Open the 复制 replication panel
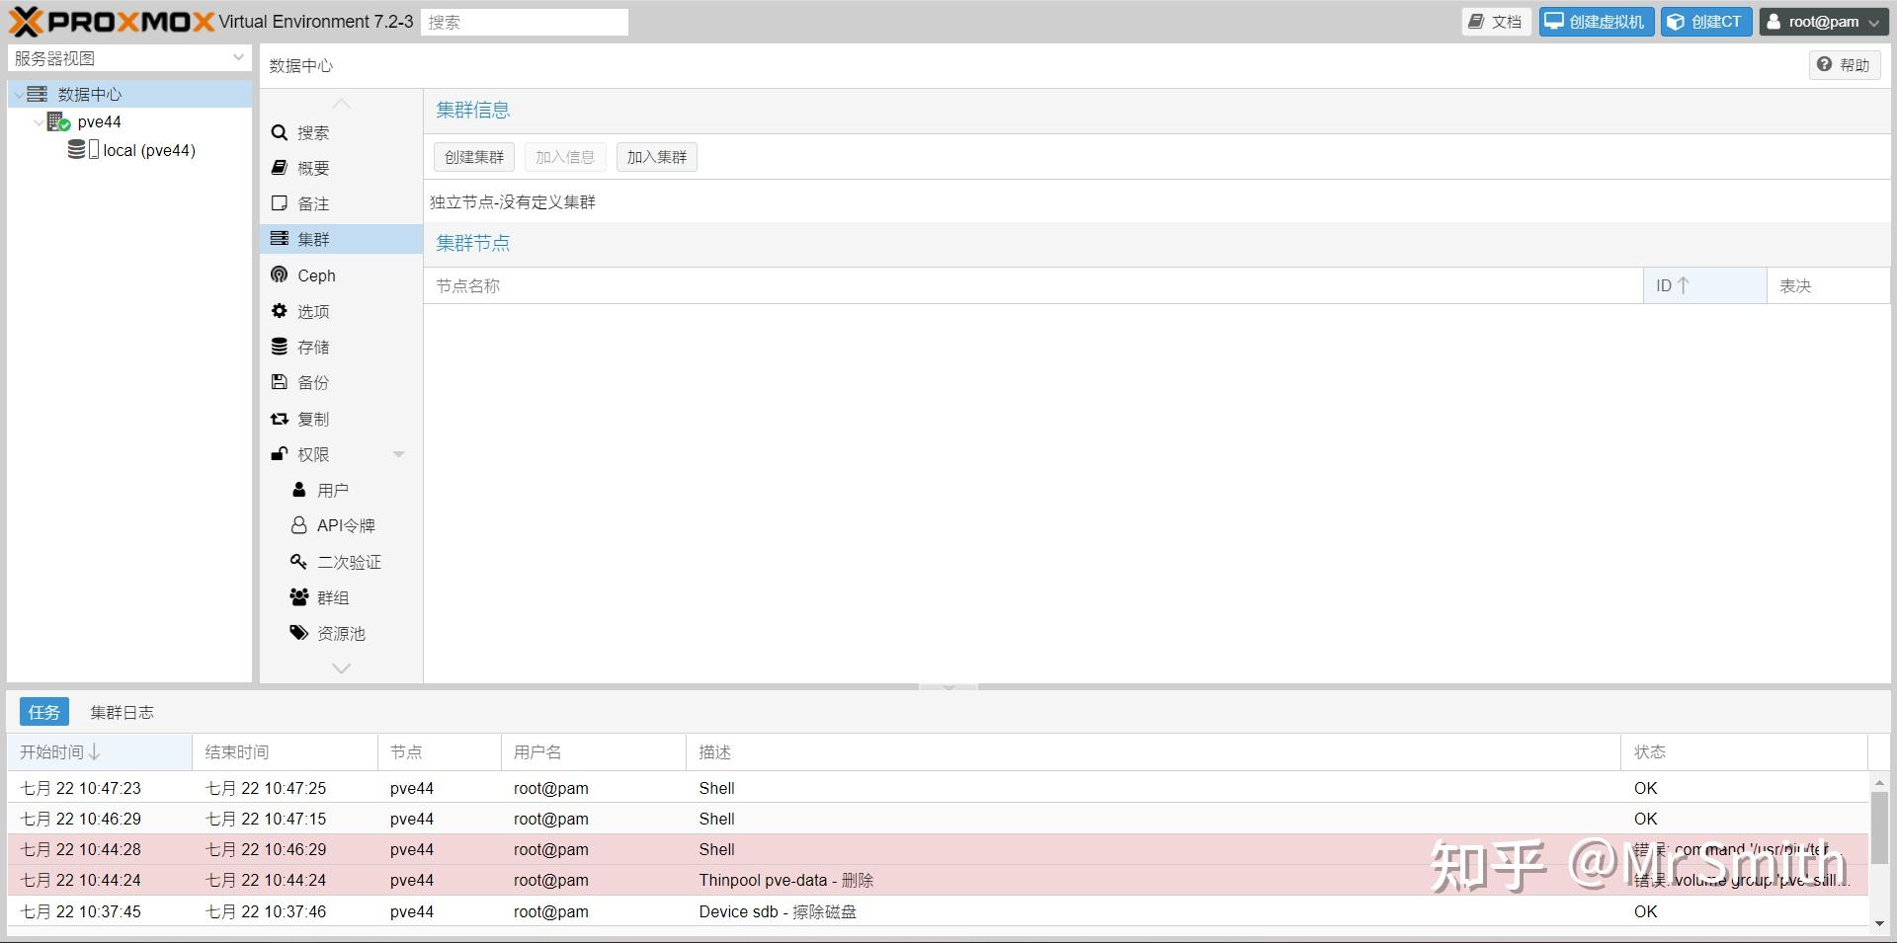Image resolution: width=1897 pixels, height=943 pixels. [313, 418]
